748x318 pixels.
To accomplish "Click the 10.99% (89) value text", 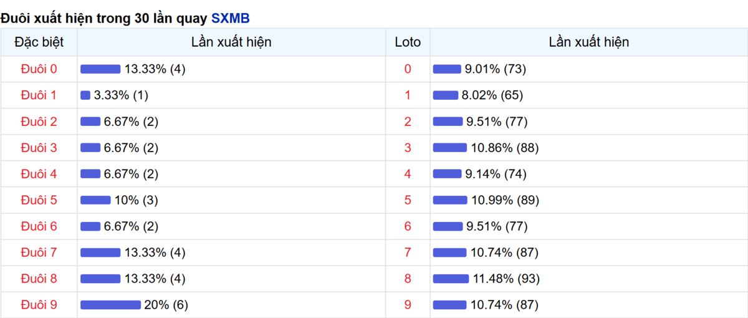I will (x=505, y=200).
